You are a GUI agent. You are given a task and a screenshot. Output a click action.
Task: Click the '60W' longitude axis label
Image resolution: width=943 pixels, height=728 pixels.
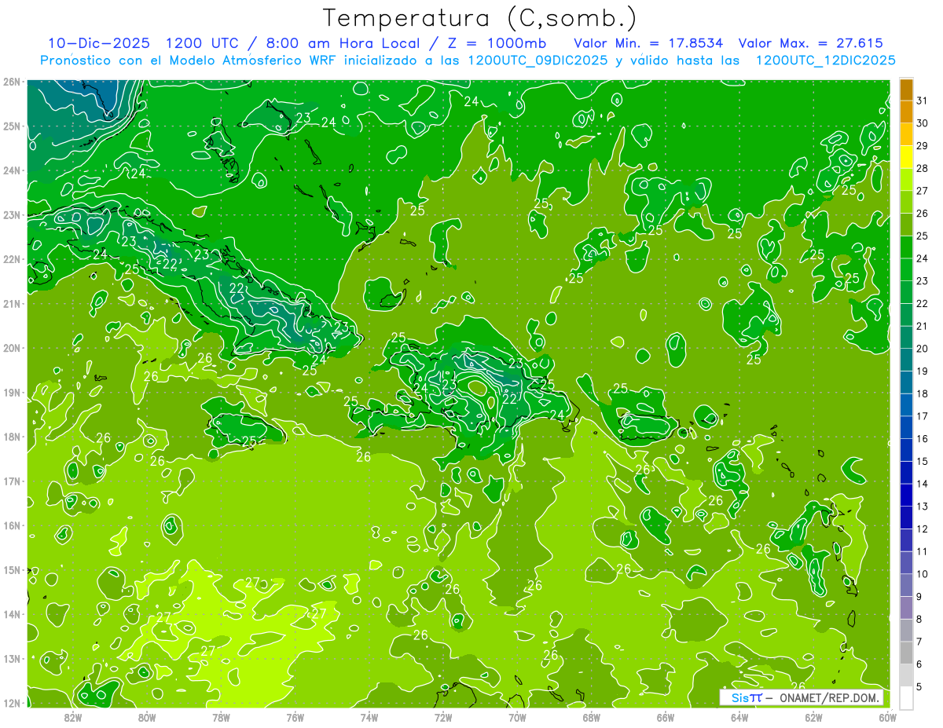(x=887, y=717)
